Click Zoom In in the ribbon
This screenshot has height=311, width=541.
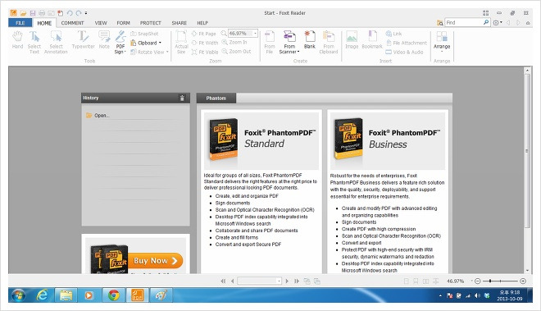234,42
